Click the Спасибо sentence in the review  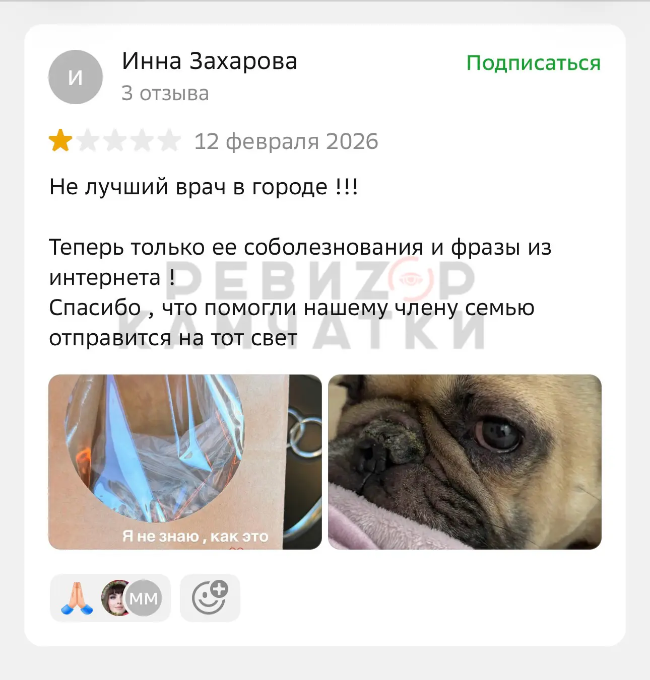292,323
